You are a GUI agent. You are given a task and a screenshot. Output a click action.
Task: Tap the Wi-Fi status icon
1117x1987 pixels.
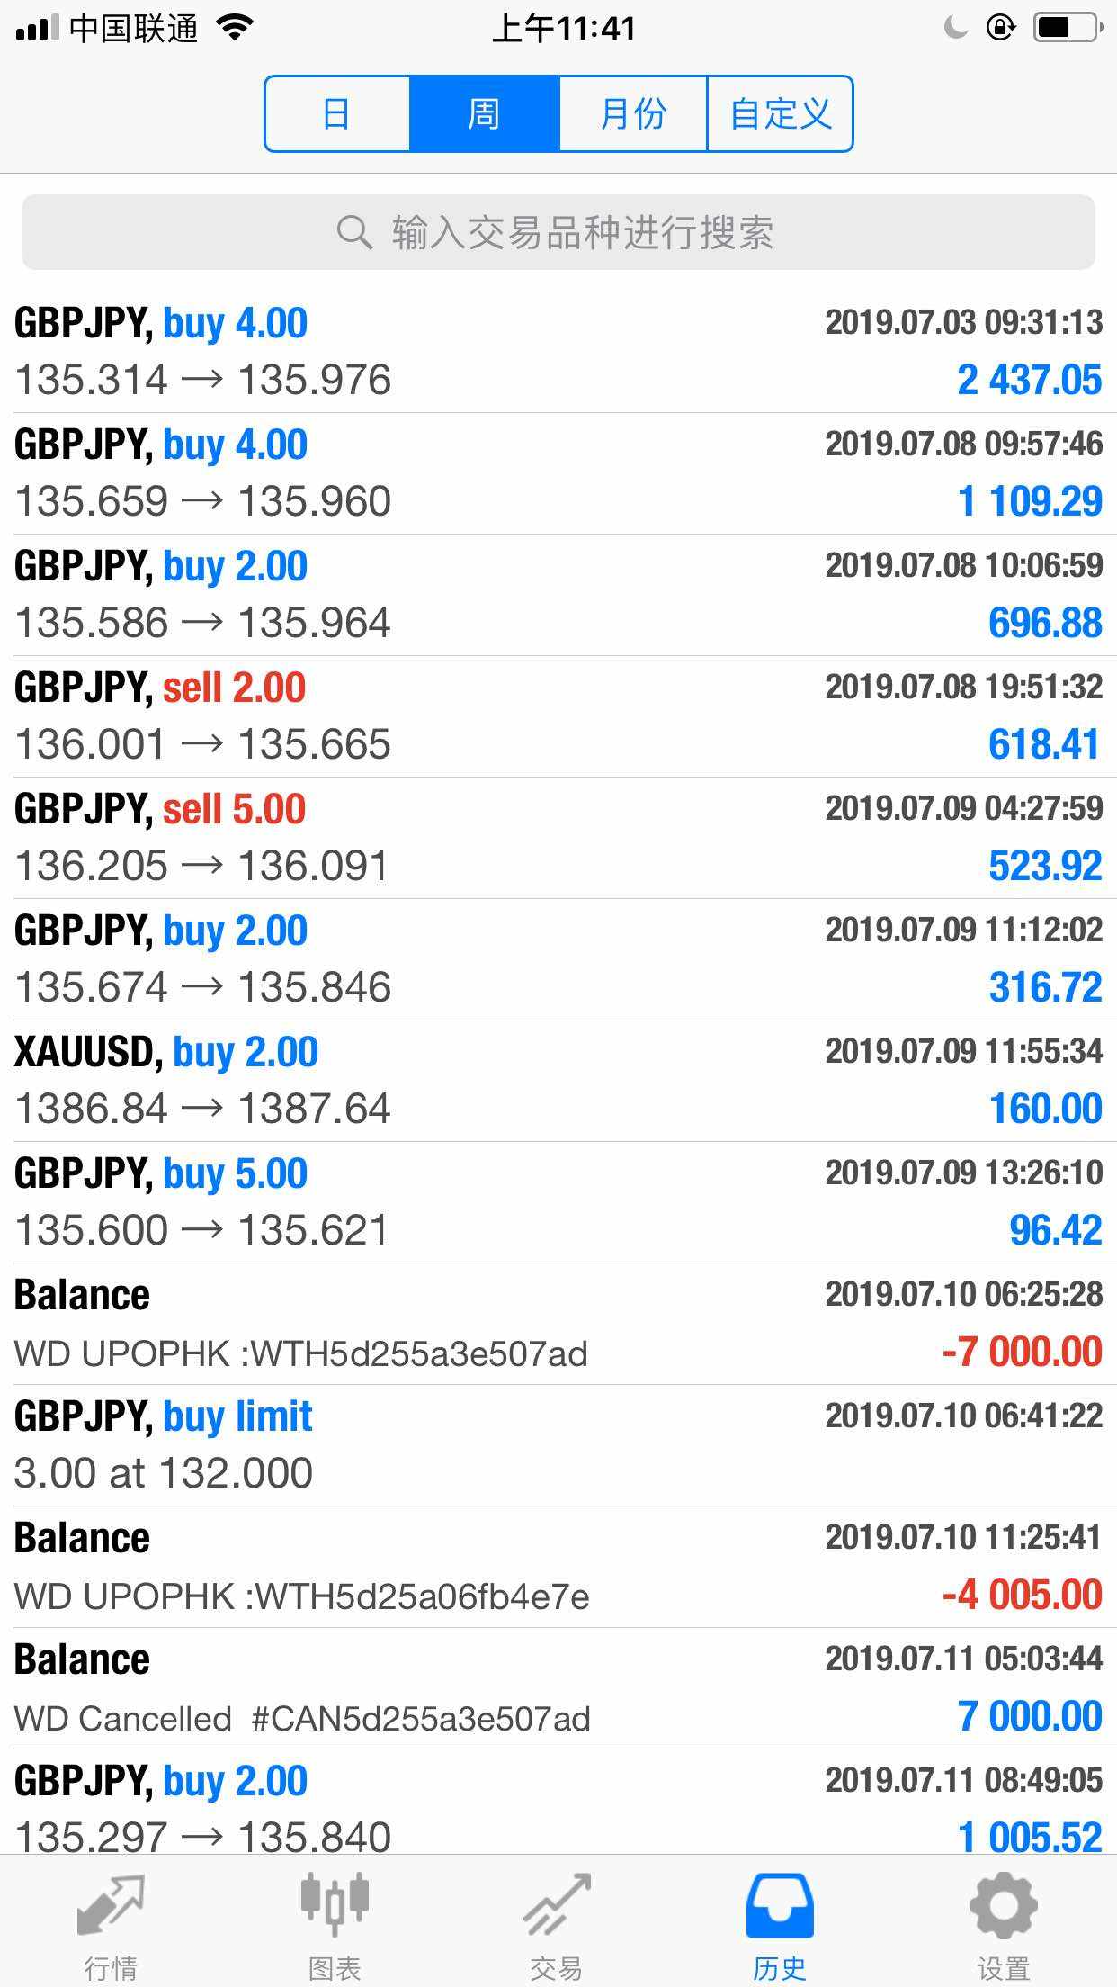(235, 28)
